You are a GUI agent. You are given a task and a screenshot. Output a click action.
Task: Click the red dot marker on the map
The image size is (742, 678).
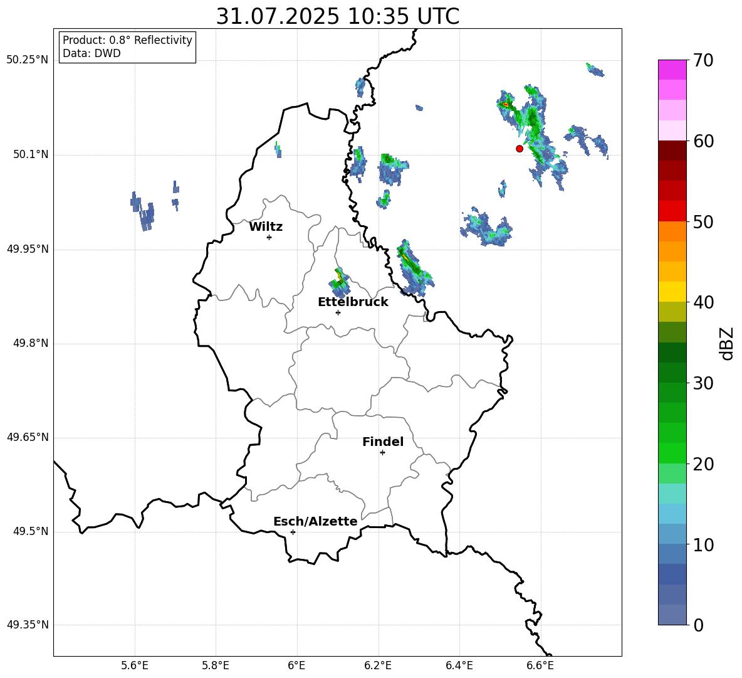[x=520, y=149]
